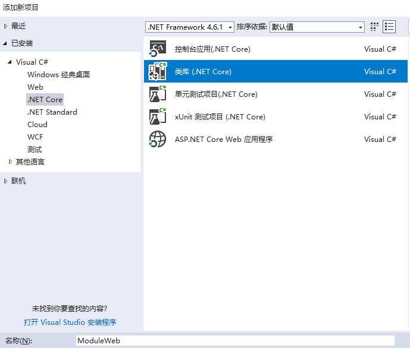Select the Visual C# tree label
410x348 pixels.
click(x=32, y=62)
